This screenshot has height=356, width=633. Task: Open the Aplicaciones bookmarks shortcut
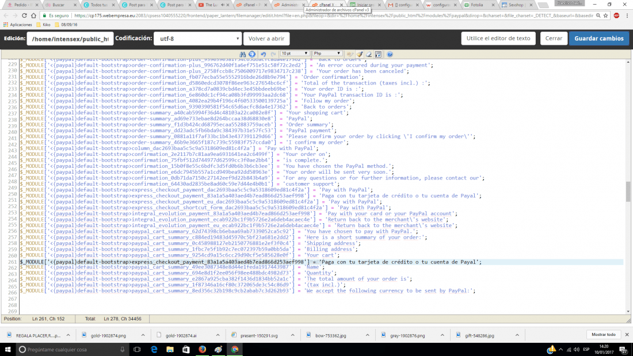coord(18,25)
